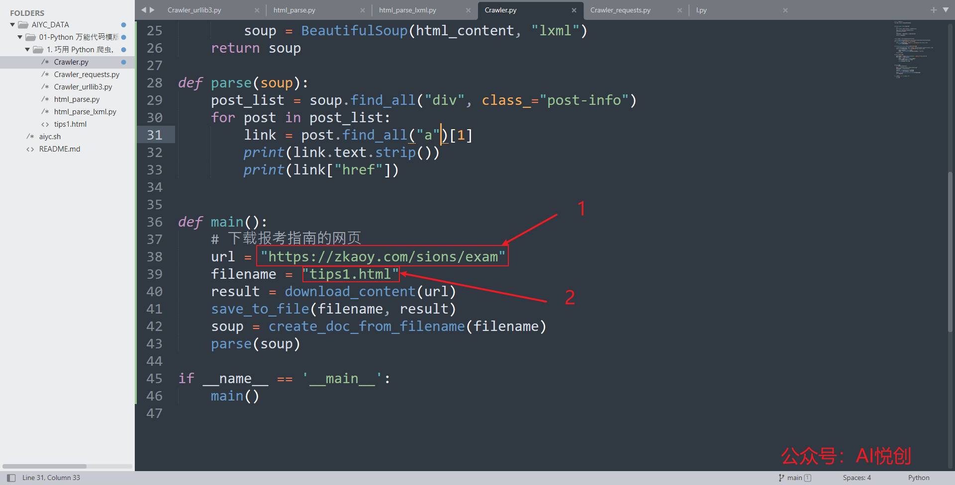Click the git status dot beside Crawler.py
The width and height of the screenshot is (955, 485).
[x=123, y=62]
